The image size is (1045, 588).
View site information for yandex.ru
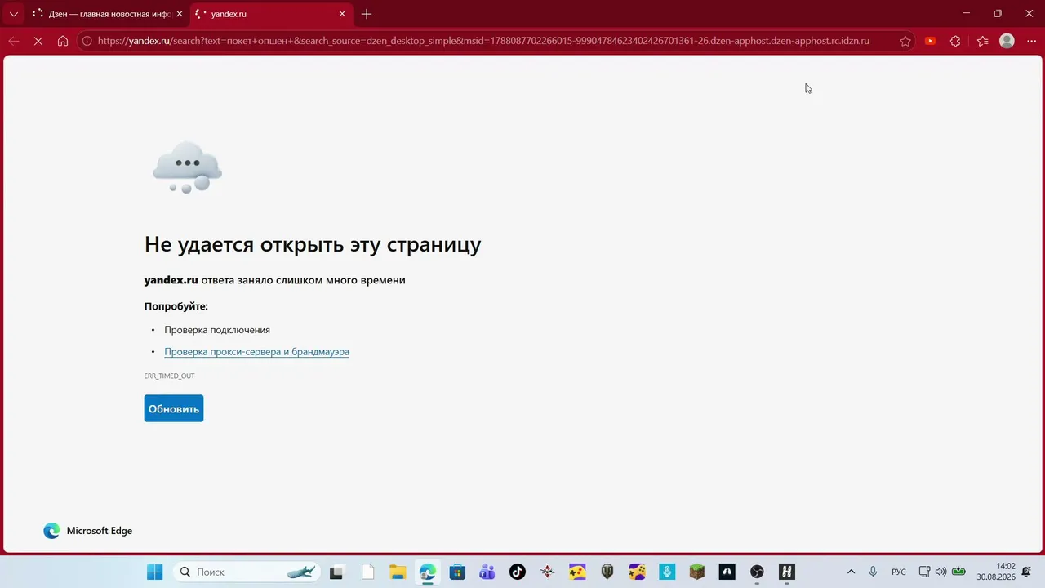coord(87,41)
